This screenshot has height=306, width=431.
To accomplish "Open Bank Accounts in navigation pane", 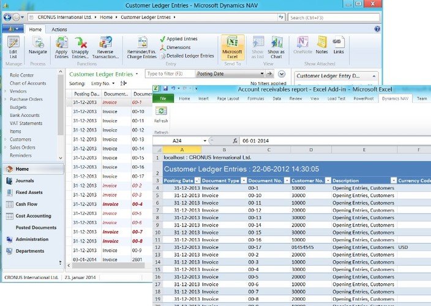I will click(x=24, y=115).
